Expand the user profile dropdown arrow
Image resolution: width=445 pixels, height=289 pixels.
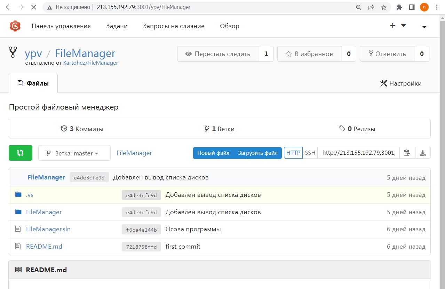pyautogui.click(x=424, y=26)
